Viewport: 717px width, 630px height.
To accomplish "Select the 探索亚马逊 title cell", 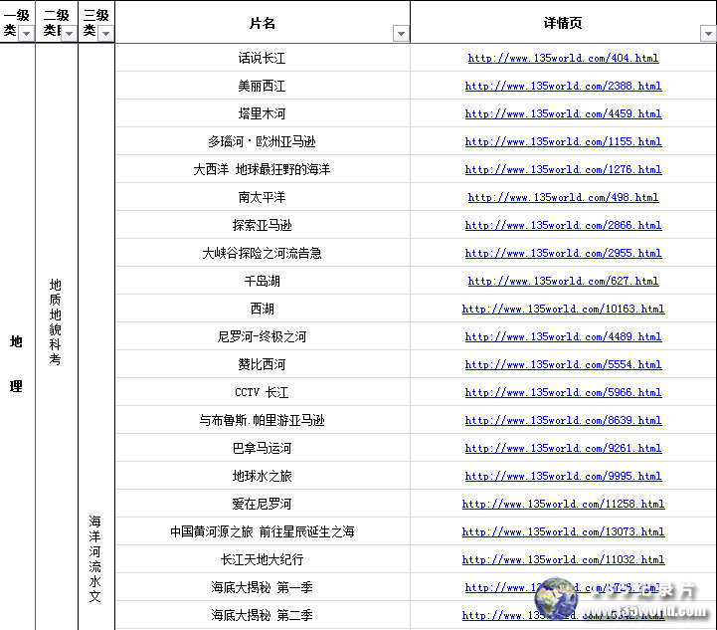I will pyautogui.click(x=263, y=226).
